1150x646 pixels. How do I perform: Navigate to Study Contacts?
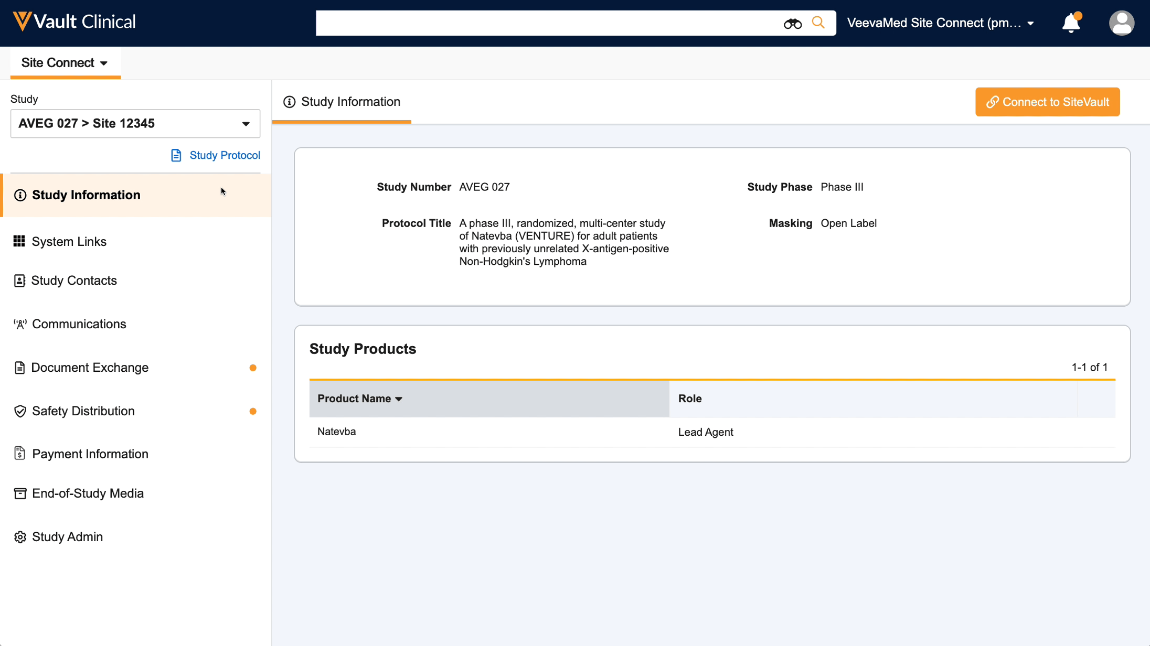click(x=74, y=281)
